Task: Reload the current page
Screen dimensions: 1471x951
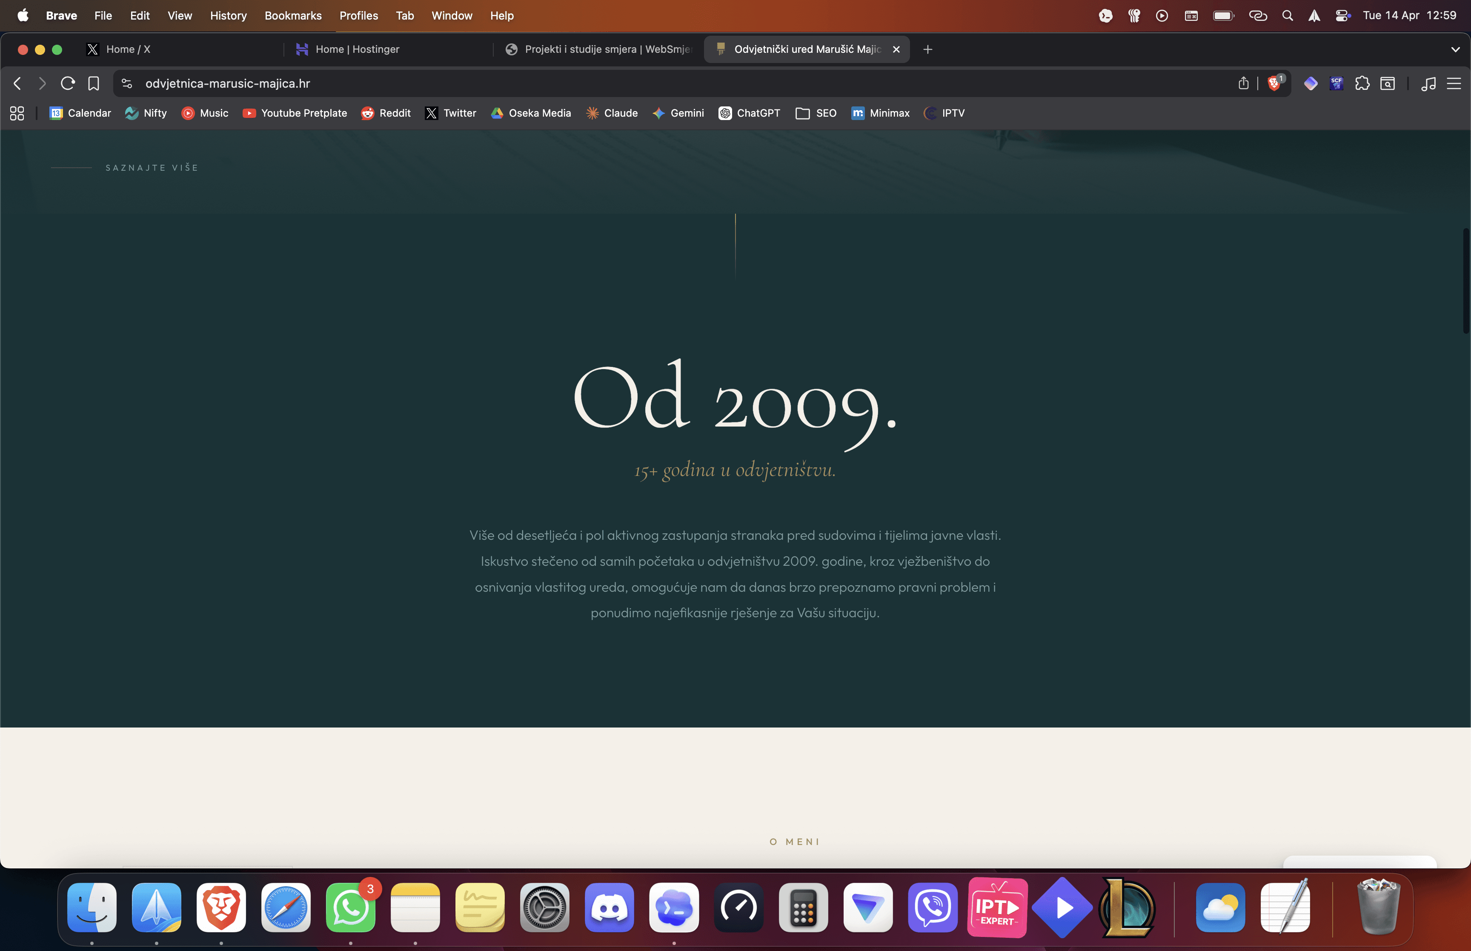Action: pyautogui.click(x=67, y=83)
